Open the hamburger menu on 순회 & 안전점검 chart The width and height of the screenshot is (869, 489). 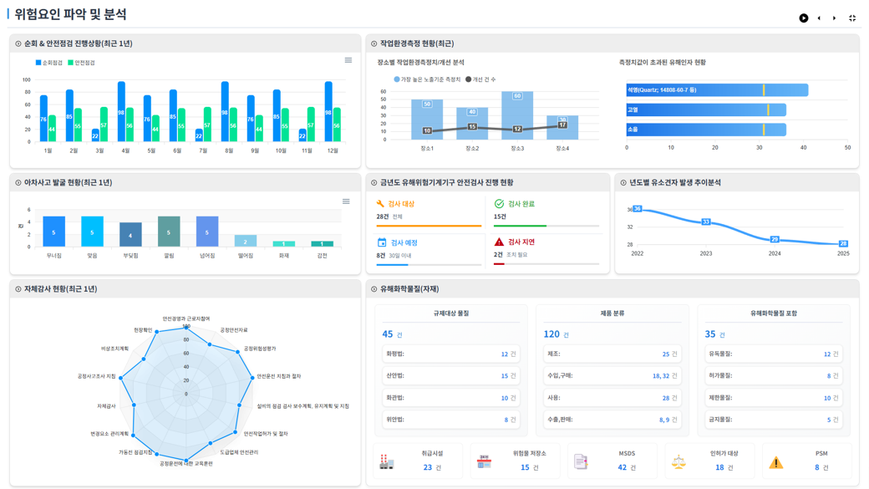348,60
